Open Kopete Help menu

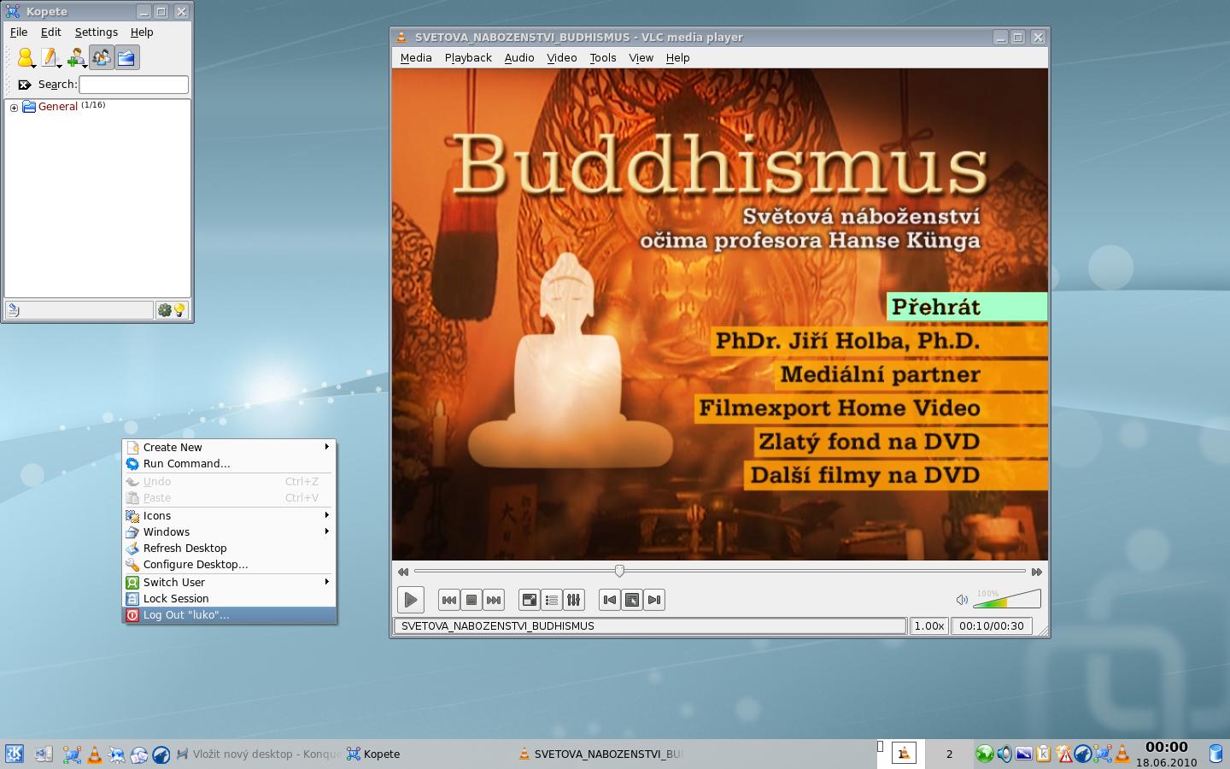(x=142, y=32)
